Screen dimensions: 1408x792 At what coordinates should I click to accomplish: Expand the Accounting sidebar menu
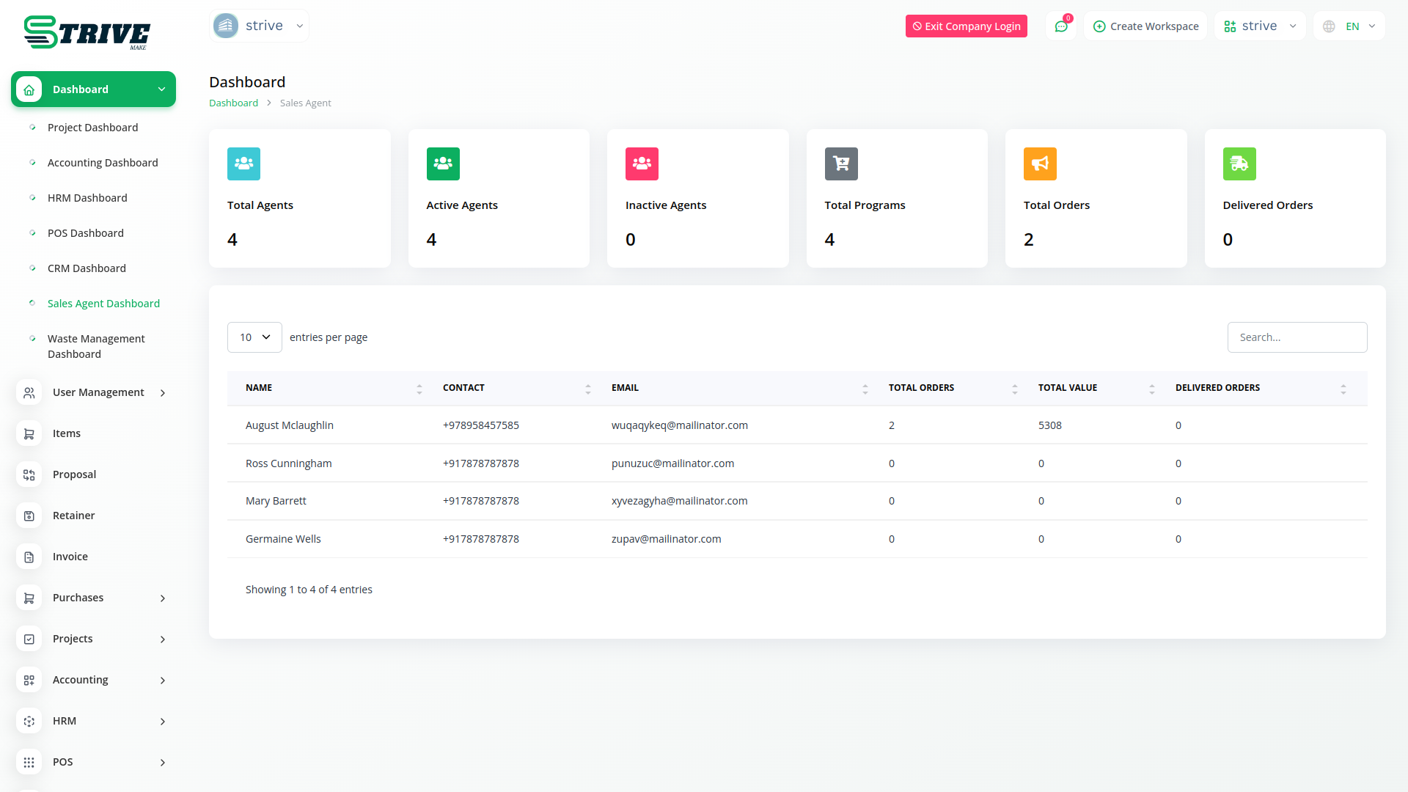(81, 681)
